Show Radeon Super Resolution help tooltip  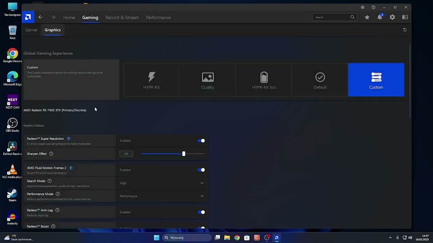pyautogui.click(x=68, y=139)
